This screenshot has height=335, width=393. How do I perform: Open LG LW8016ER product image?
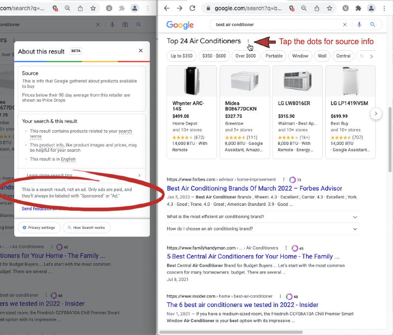(297, 81)
